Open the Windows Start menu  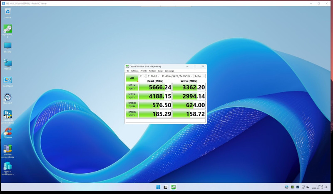click(x=158, y=187)
